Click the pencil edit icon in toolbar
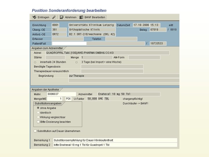The width and height of the screenshot is (209, 157). coord(54,17)
